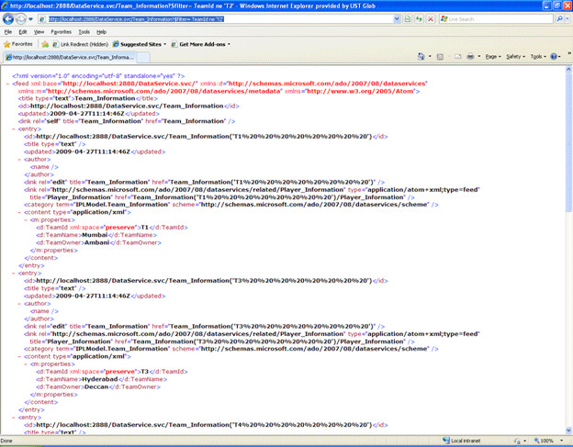Collapse the feed root element
The width and height of the screenshot is (573, 447).
click(8, 84)
